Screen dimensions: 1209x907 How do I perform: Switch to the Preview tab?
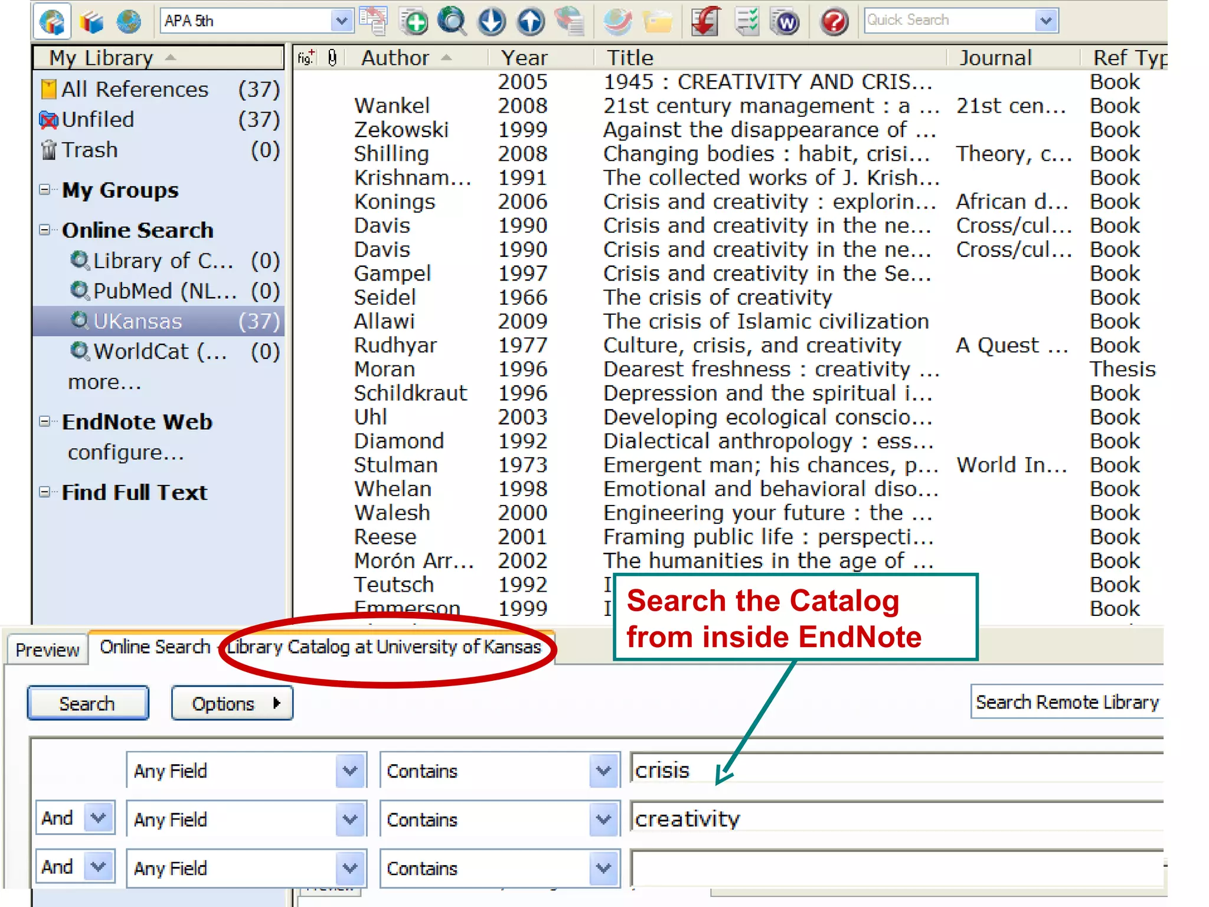(47, 650)
